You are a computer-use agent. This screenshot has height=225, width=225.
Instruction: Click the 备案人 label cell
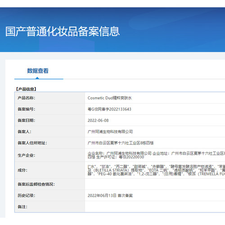(50, 131)
